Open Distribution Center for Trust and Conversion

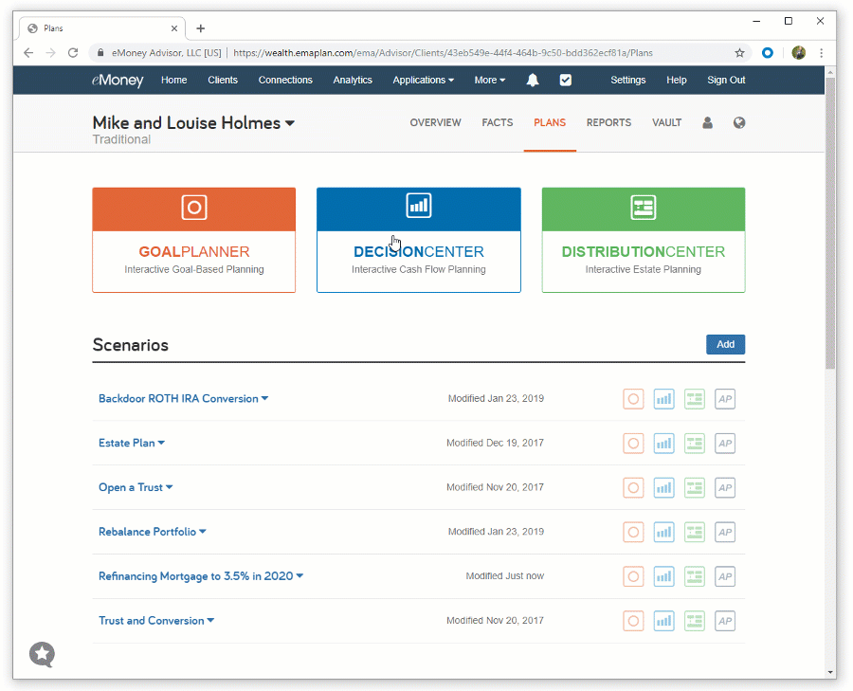pos(695,621)
